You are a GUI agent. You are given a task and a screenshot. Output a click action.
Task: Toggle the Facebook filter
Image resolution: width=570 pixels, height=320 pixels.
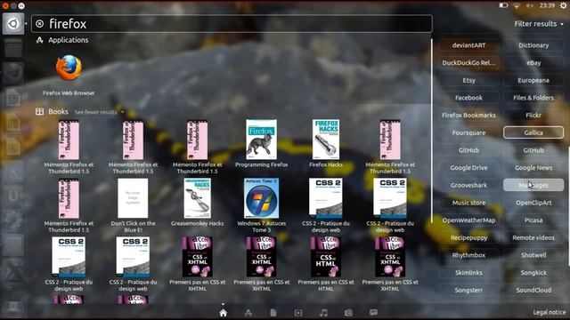pyautogui.click(x=468, y=98)
